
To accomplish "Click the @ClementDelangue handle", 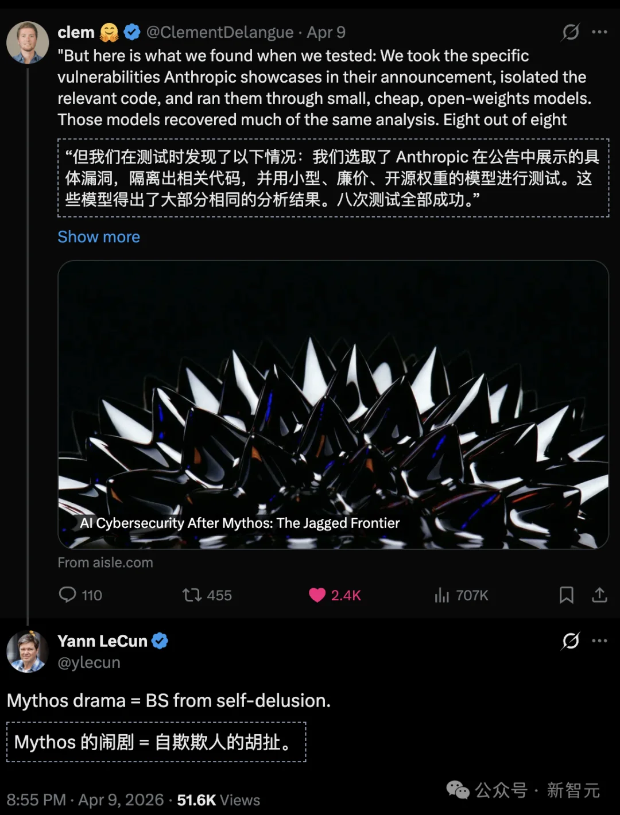I will [x=220, y=33].
